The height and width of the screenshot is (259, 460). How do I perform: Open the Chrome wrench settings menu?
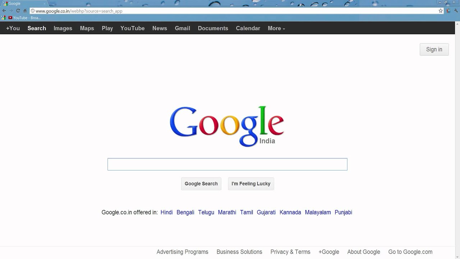tap(456, 11)
